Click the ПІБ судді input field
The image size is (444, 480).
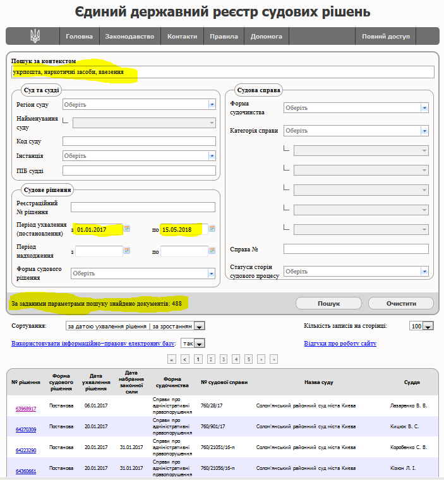(x=139, y=171)
